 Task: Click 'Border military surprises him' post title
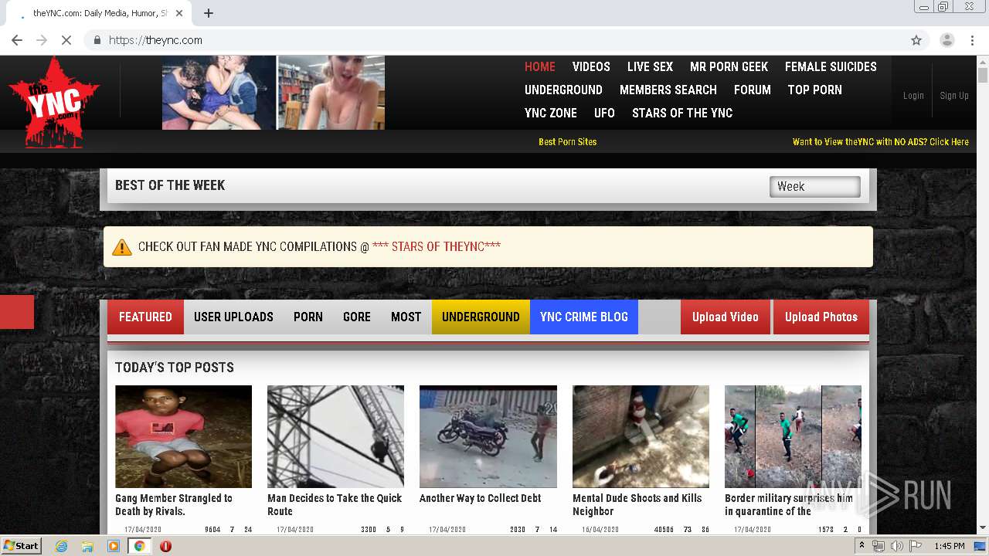tap(789, 504)
